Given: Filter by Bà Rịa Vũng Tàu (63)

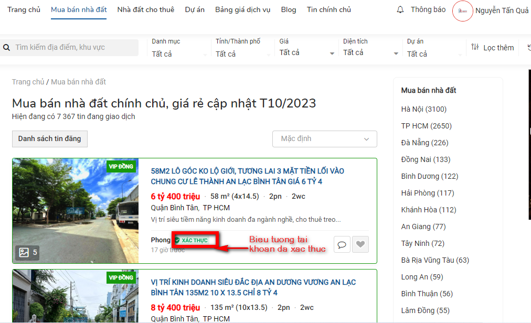Looking at the screenshot, I should [435, 260].
